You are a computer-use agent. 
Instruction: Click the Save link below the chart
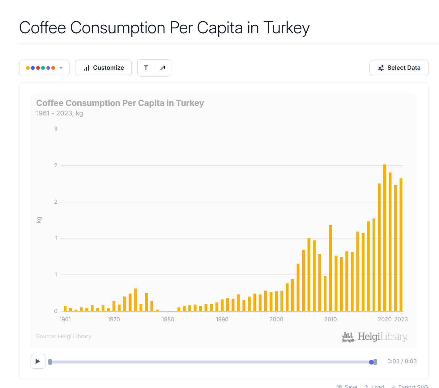tap(347, 386)
